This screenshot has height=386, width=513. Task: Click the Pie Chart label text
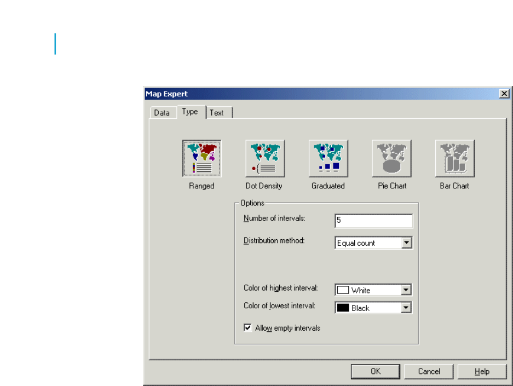point(392,186)
